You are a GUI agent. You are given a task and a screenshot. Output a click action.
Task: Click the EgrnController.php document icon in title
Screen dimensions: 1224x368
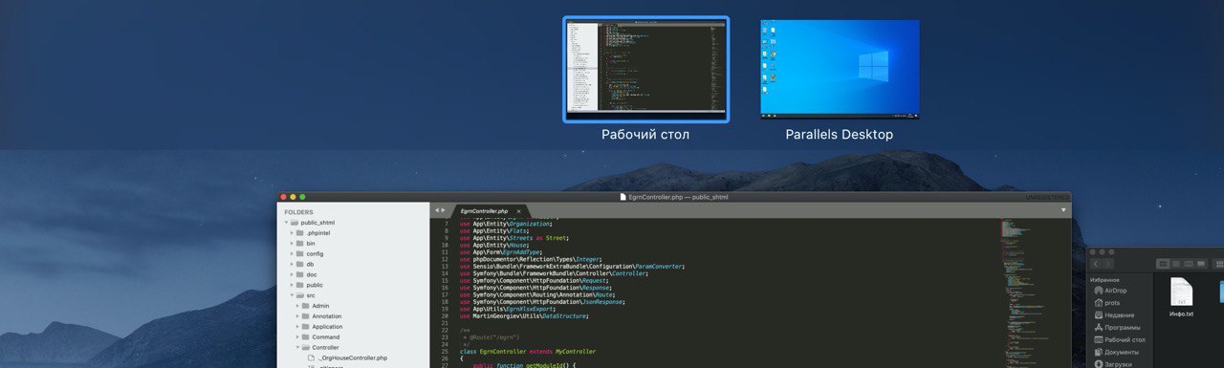click(x=623, y=197)
